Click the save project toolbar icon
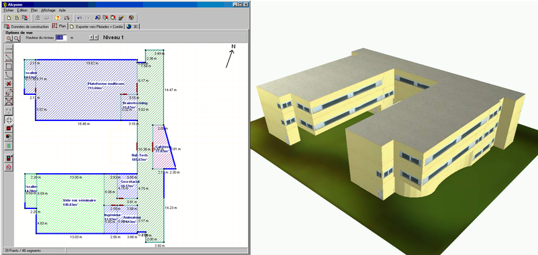This screenshot has height=255, width=538. pos(24,18)
